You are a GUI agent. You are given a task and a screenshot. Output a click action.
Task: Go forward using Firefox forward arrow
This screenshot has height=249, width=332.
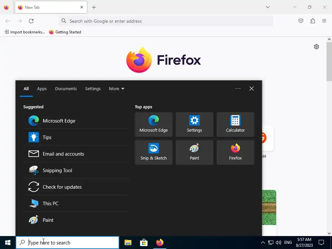click(x=19, y=21)
